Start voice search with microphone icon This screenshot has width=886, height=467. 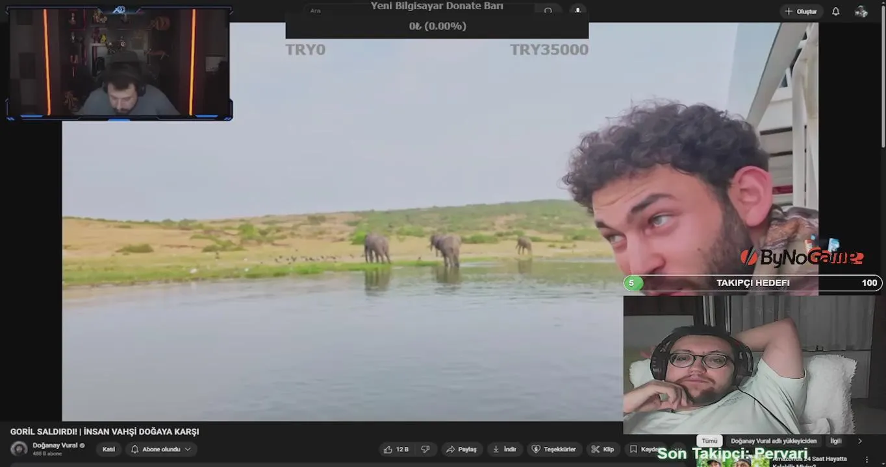coord(577,11)
